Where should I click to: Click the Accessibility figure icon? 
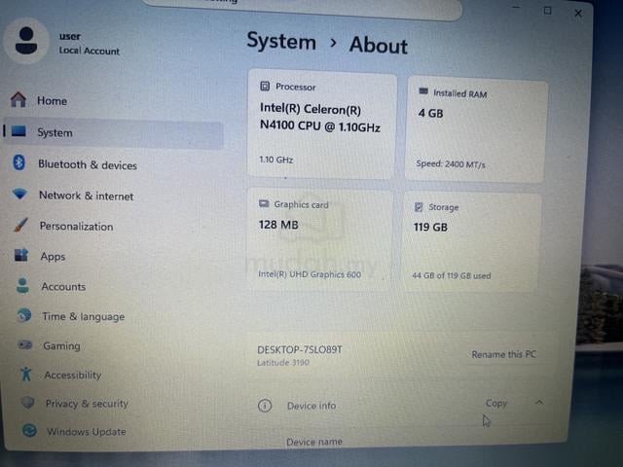(x=26, y=374)
